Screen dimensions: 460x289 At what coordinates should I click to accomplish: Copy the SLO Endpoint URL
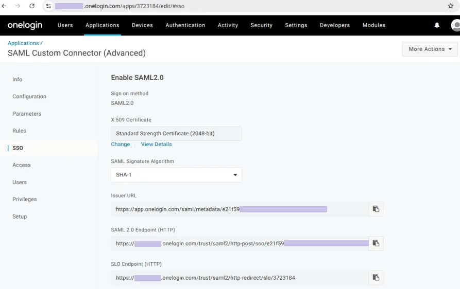376,278
